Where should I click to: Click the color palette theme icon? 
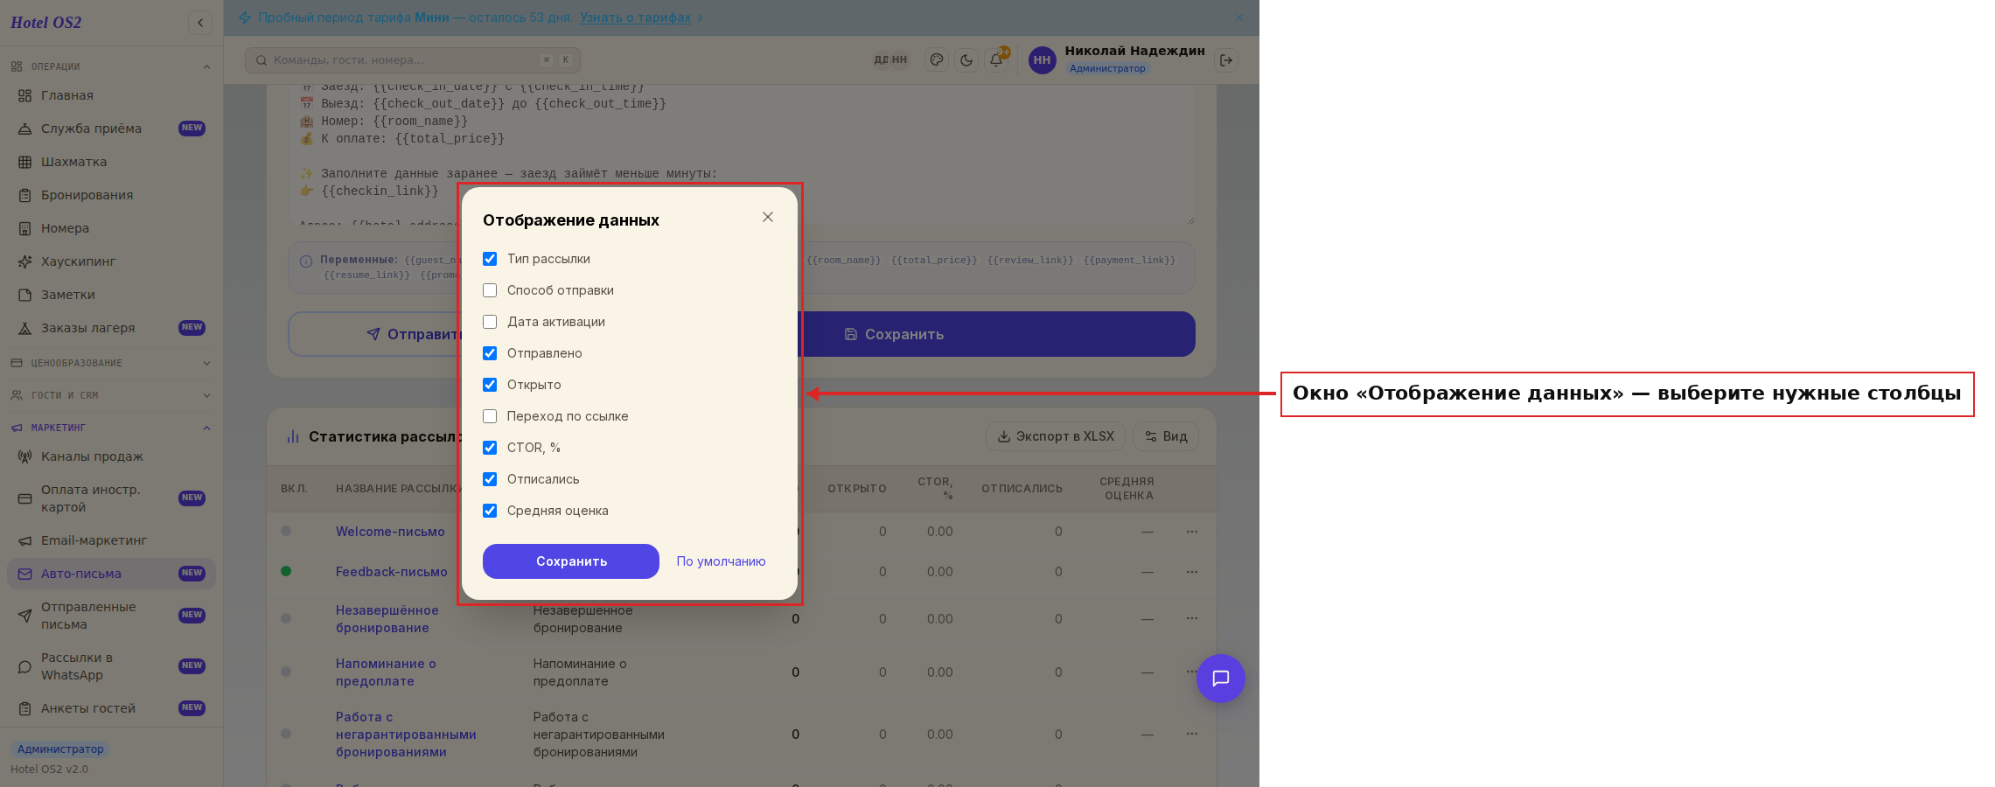(x=937, y=60)
